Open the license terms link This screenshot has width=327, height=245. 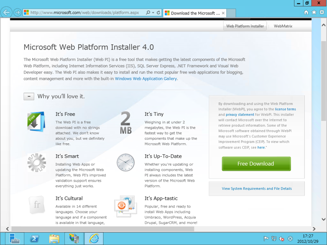click(285, 109)
